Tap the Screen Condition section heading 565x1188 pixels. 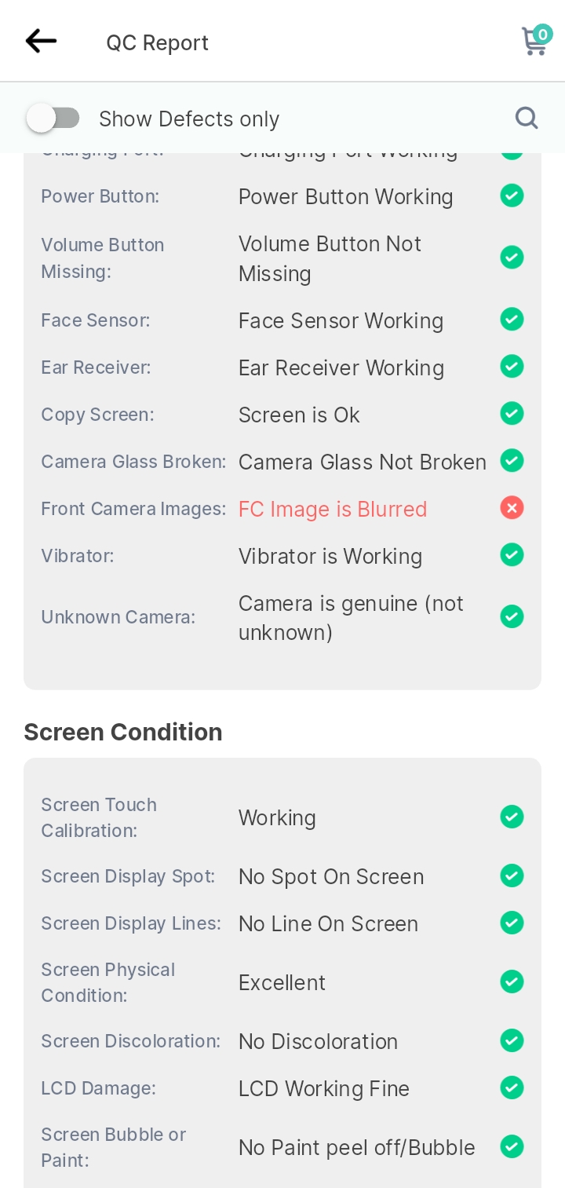pyautogui.click(x=123, y=732)
